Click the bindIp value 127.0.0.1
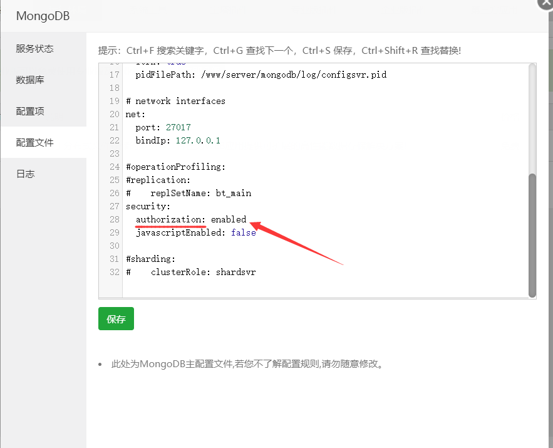Image resolution: width=553 pixels, height=448 pixels. tap(198, 140)
